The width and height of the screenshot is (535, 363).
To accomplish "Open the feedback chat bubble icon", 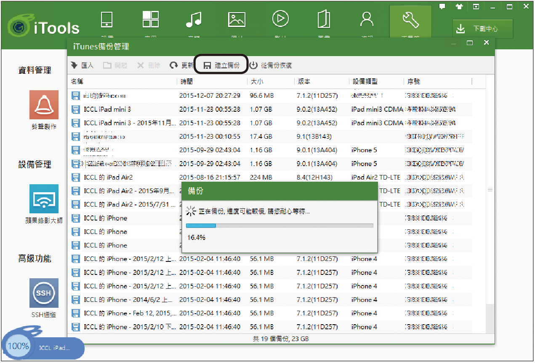I will [442, 7].
